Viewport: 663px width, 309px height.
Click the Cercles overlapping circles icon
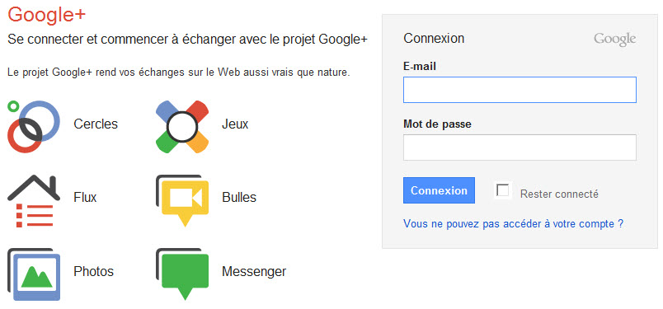coord(34,126)
